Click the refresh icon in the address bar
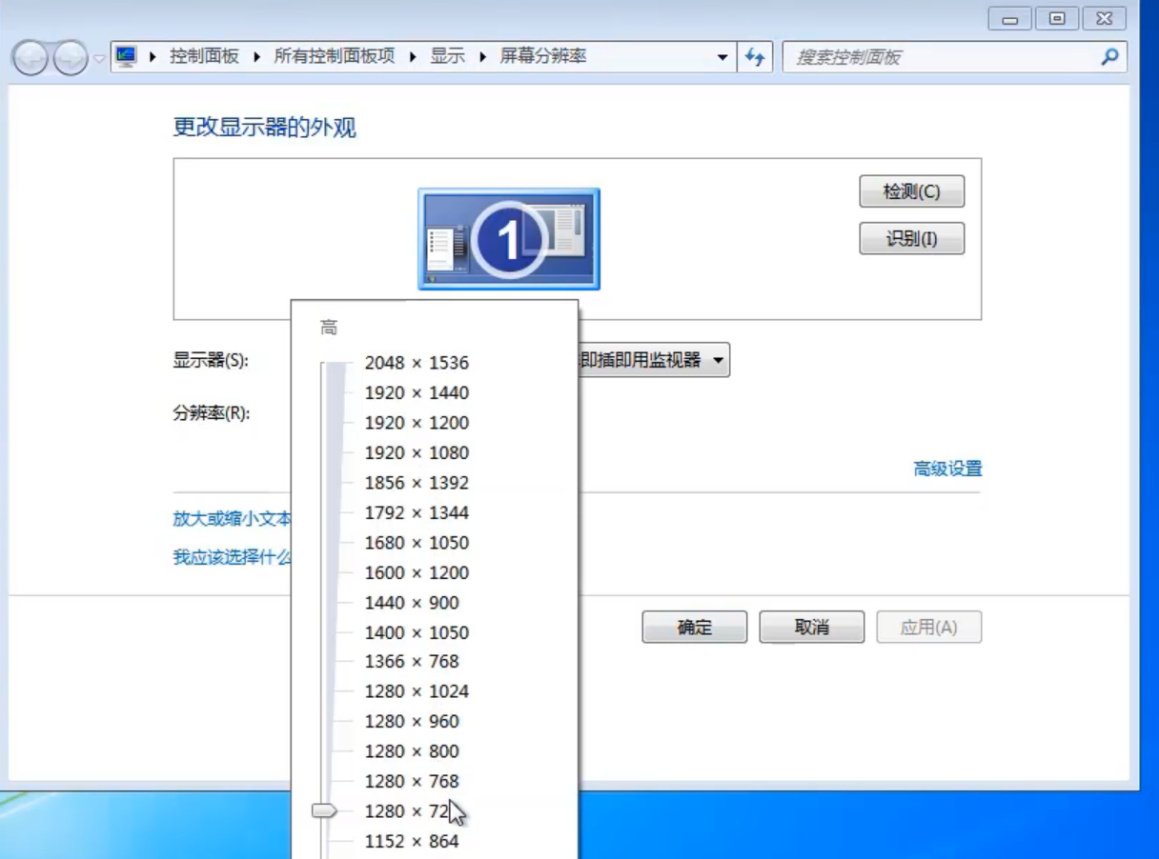This screenshot has width=1159, height=859. point(754,56)
